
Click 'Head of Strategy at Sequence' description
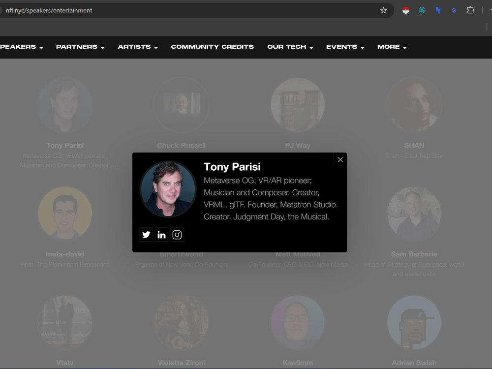click(414, 269)
